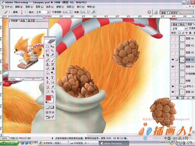This screenshot has width=195, height=146.
Task: Select the Healing Brush tool
Action: tap(47, 60)
